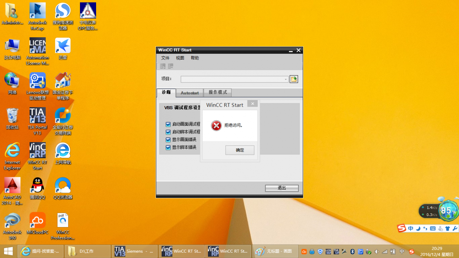This screenshot has height=258, width=459.
Task: Toggle 启动脚本调试程序 checkbox
Action: [168, 132]
